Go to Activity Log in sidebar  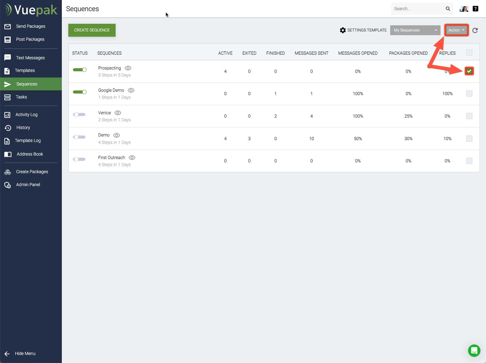click(27, 115)
